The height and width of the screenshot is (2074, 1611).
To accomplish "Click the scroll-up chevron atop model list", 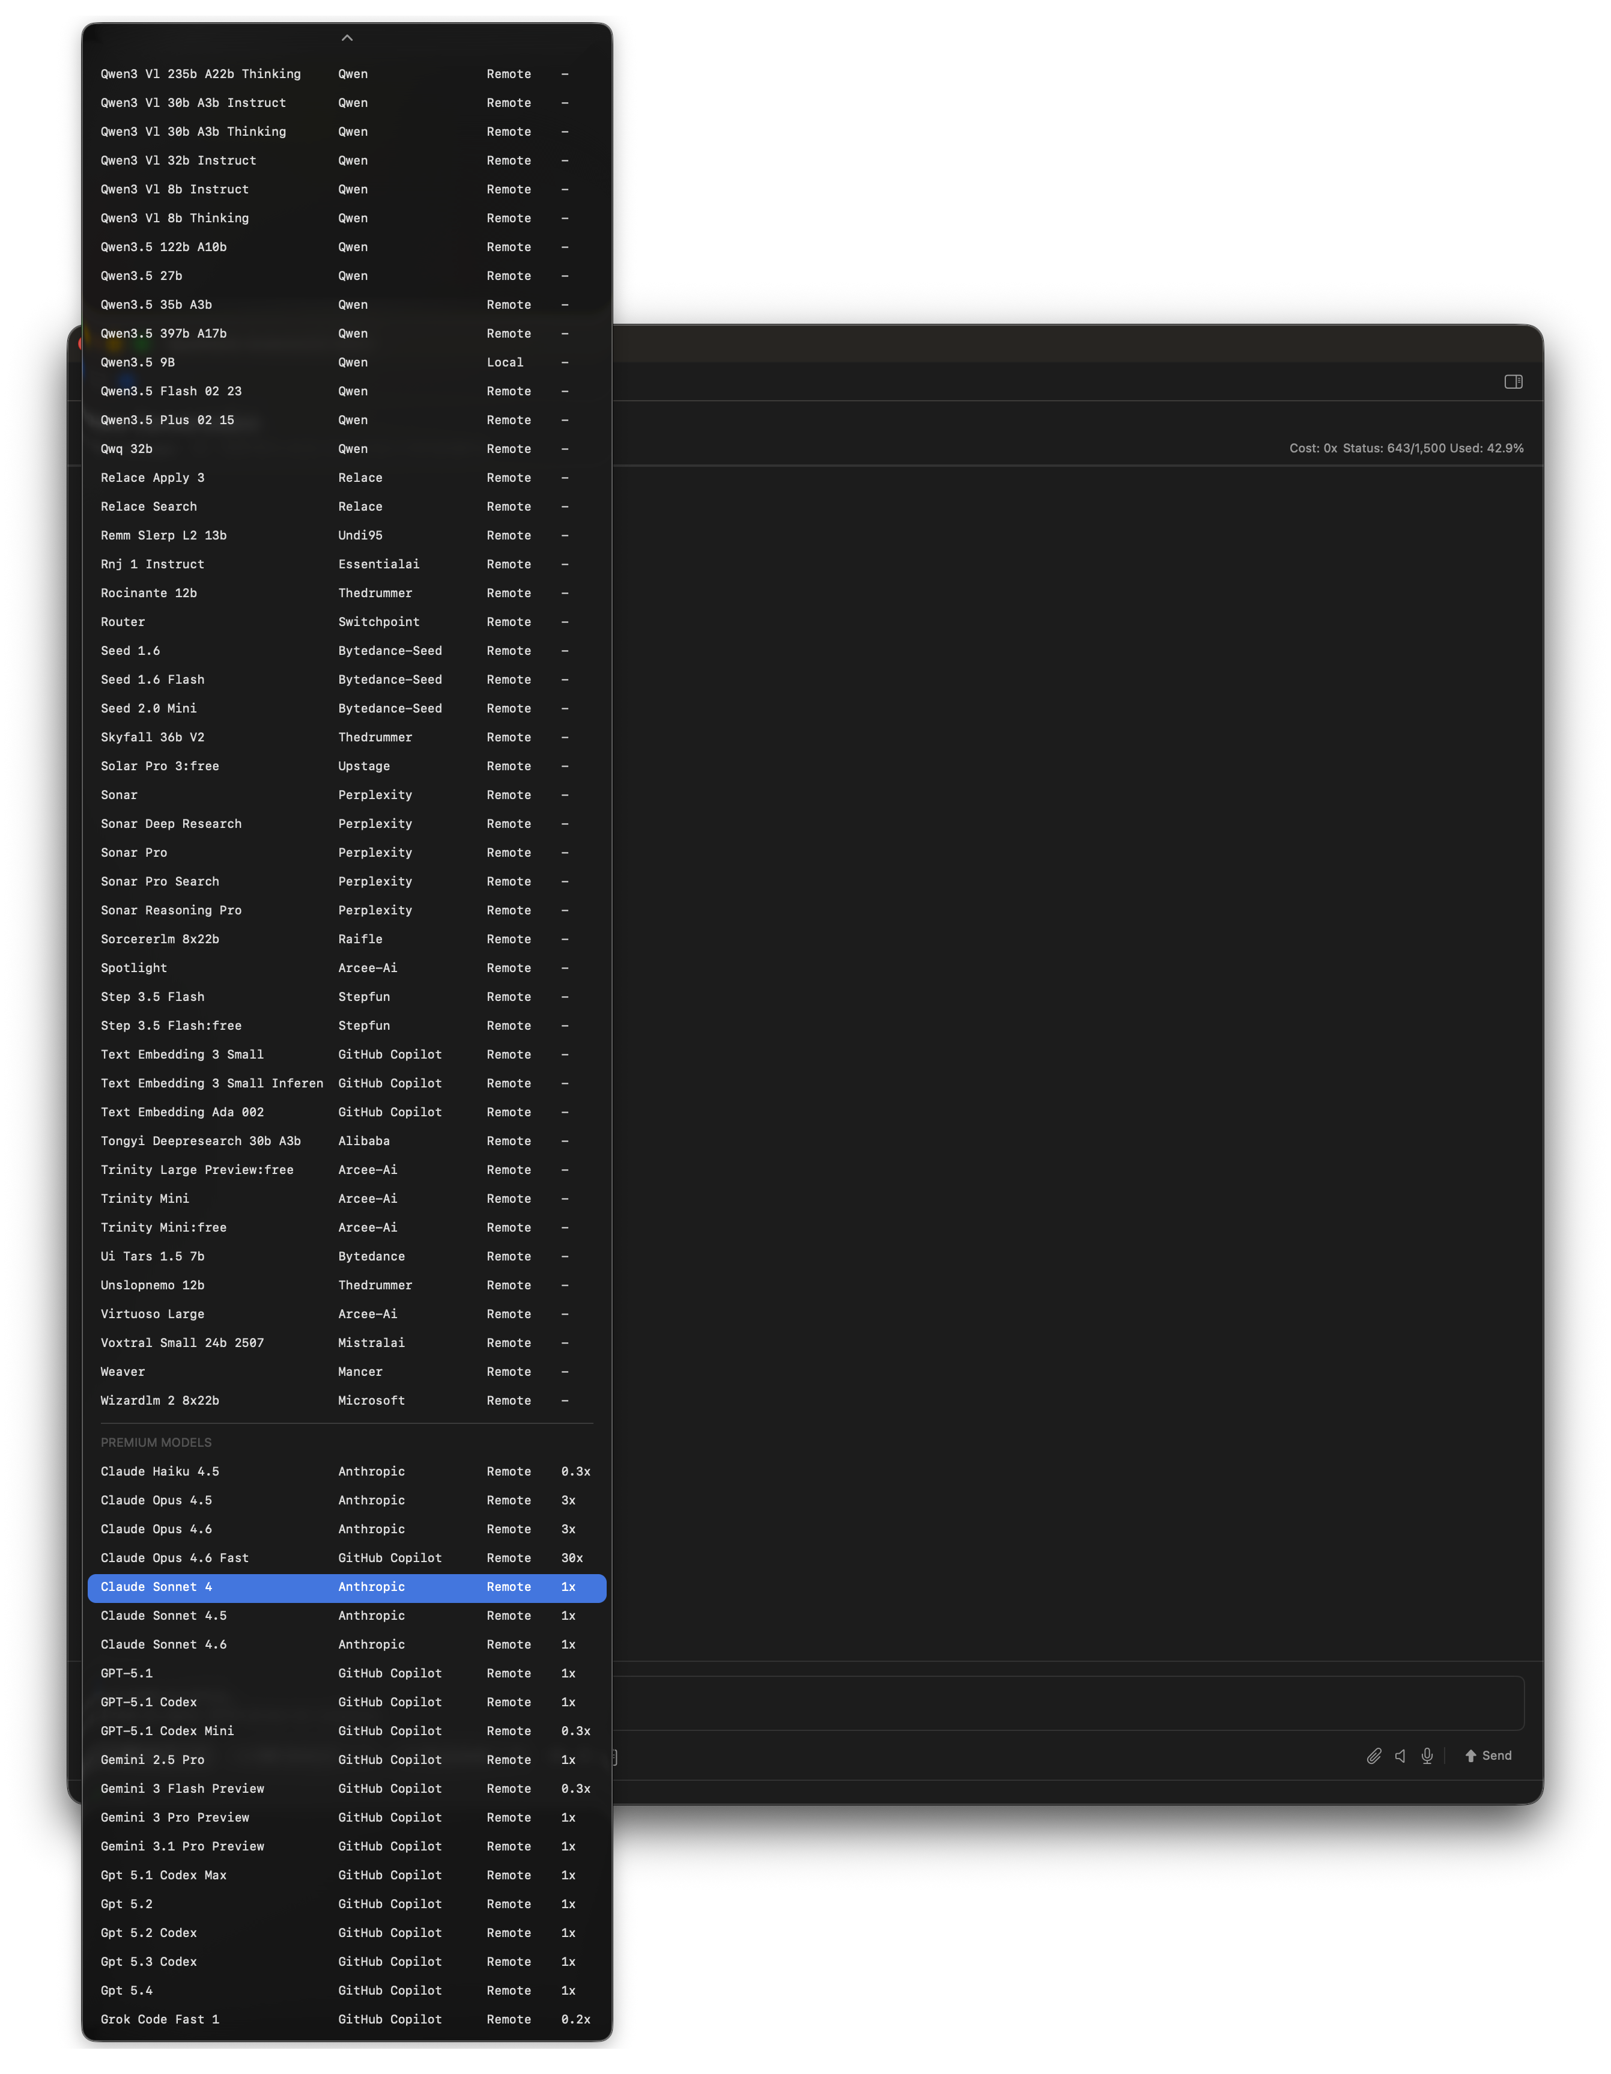I will pos(347,38).
